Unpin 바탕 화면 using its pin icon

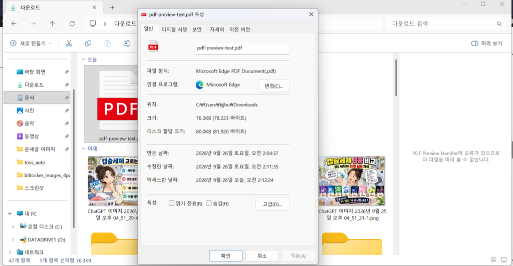pos(67,72)
